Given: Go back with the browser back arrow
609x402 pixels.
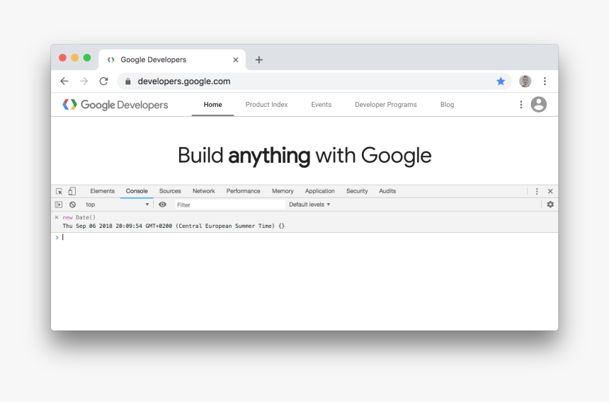Looking at the screenshot, I should (x=64, y=81).
